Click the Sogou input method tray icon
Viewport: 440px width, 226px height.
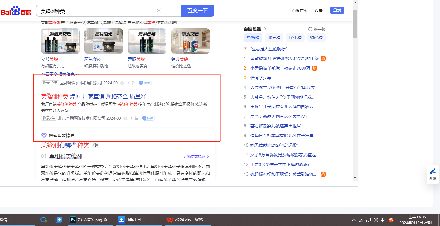point(391,220)
